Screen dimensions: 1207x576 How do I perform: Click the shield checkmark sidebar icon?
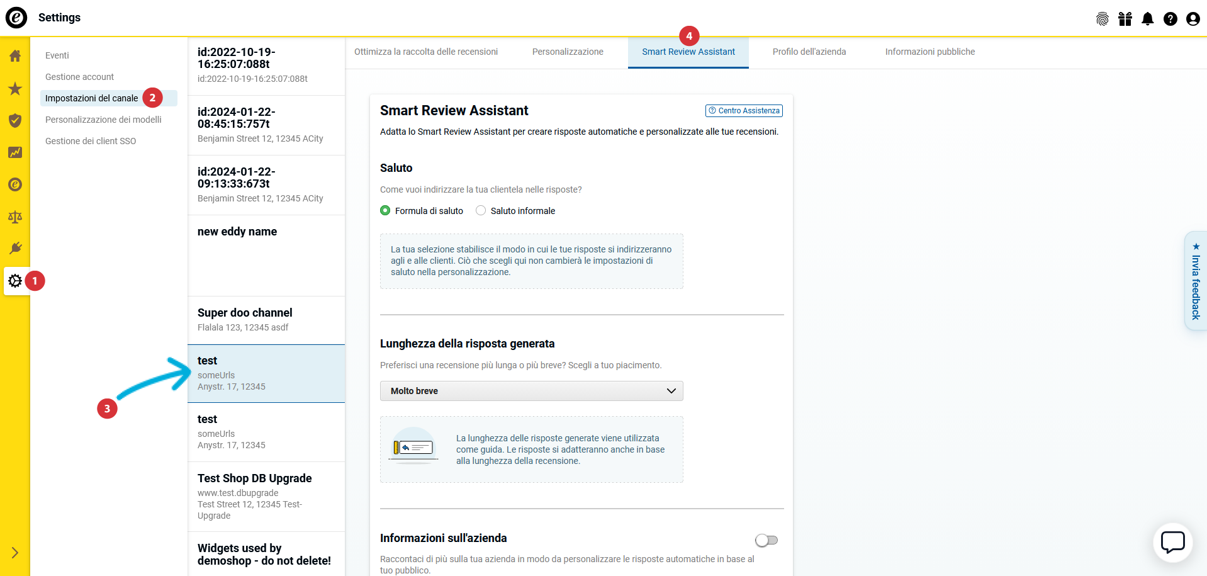(15, 120)
